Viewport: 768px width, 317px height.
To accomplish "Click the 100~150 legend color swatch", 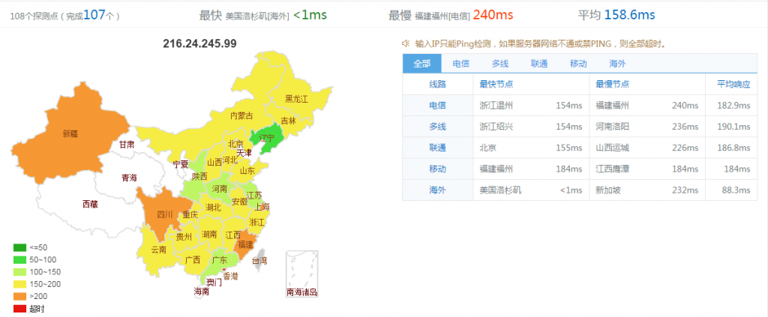I will pyautogui.click(x=19, y=272).
